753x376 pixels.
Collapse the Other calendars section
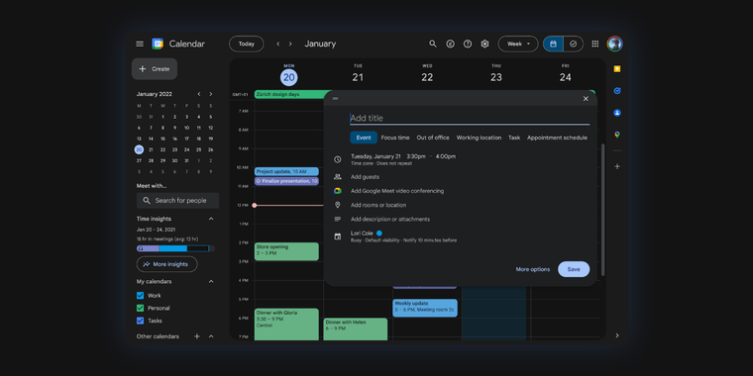click(211, 336)
